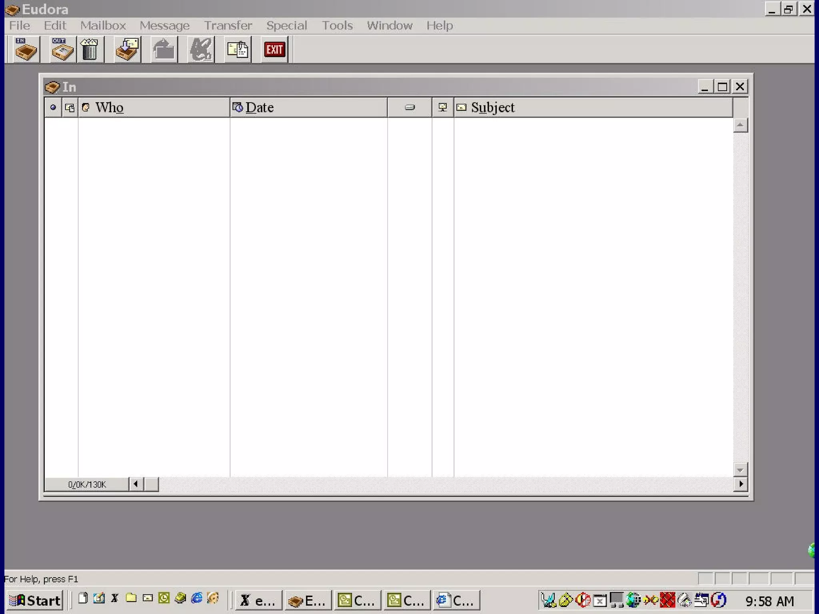This screenshot has height=614, width=819.
Task: Sort by Status column header dot
Action: tap(53, 107)
